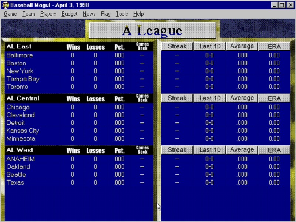Open the Game menu
Screen dimensions: 296x222
click(10, 14)
